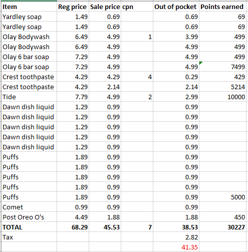Click 'Puffs' in the 5000 points row
The width and height of the screenshot is (248, 252).
click(x=29, y=197)
